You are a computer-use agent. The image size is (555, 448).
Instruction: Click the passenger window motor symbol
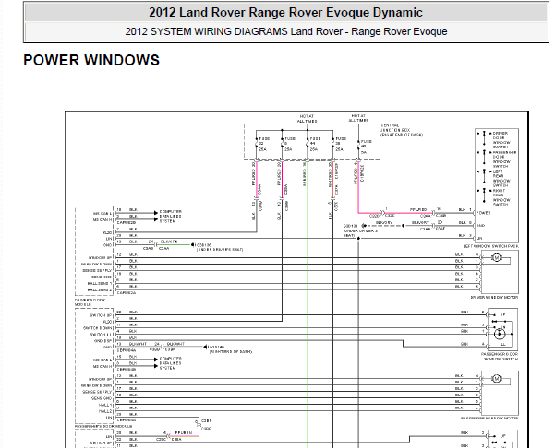click(x=496, y=379)
